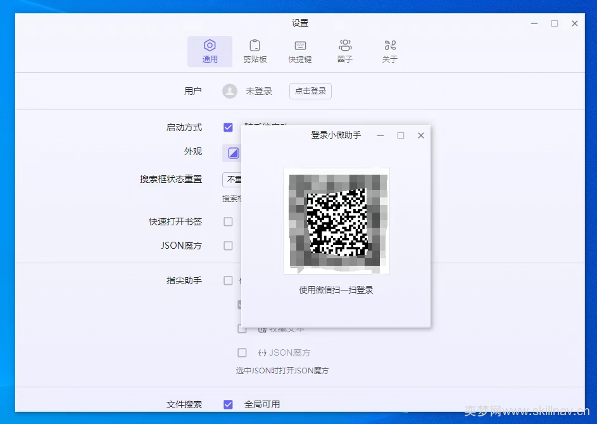Click the QR code login image
Screen dimensions: 597x424
tap(337, 221)
